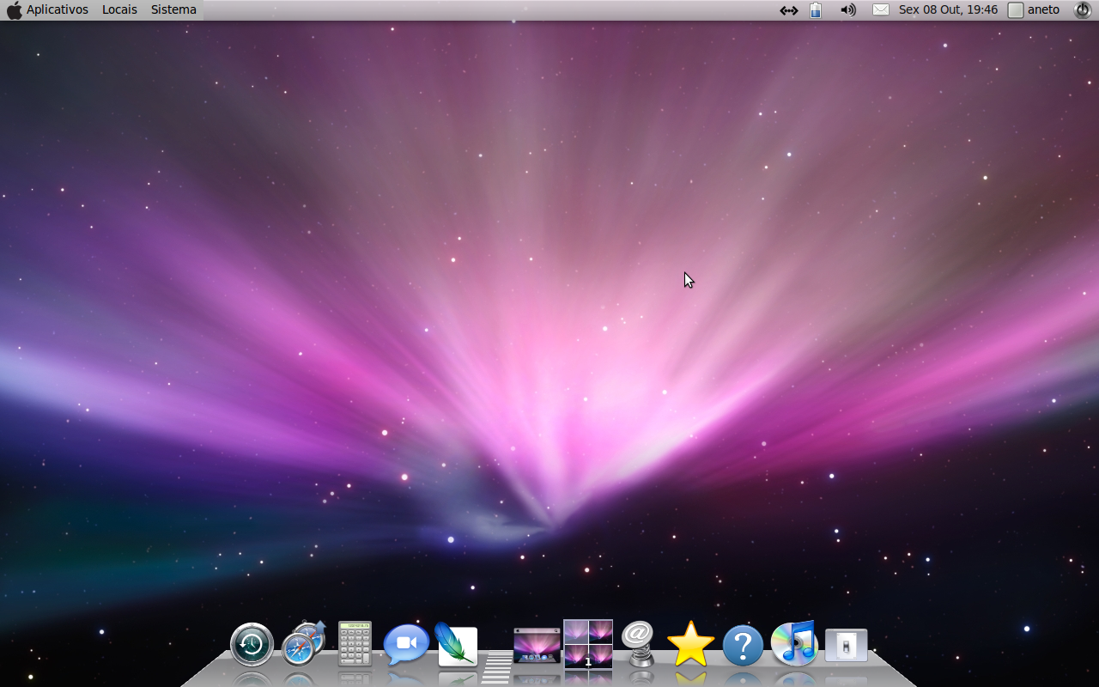Viewport: 1099px width, 687px height.
Task: Open the Time Machine clock icon in dock
Action: pyautogui.click(x=252, y=645)
